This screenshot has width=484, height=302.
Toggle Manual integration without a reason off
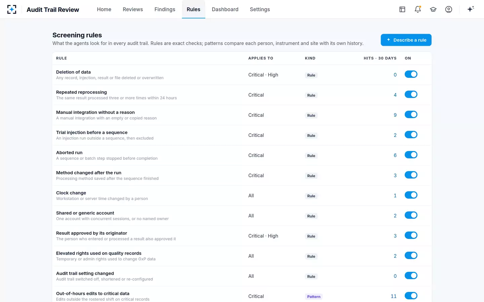click(411, 114)
